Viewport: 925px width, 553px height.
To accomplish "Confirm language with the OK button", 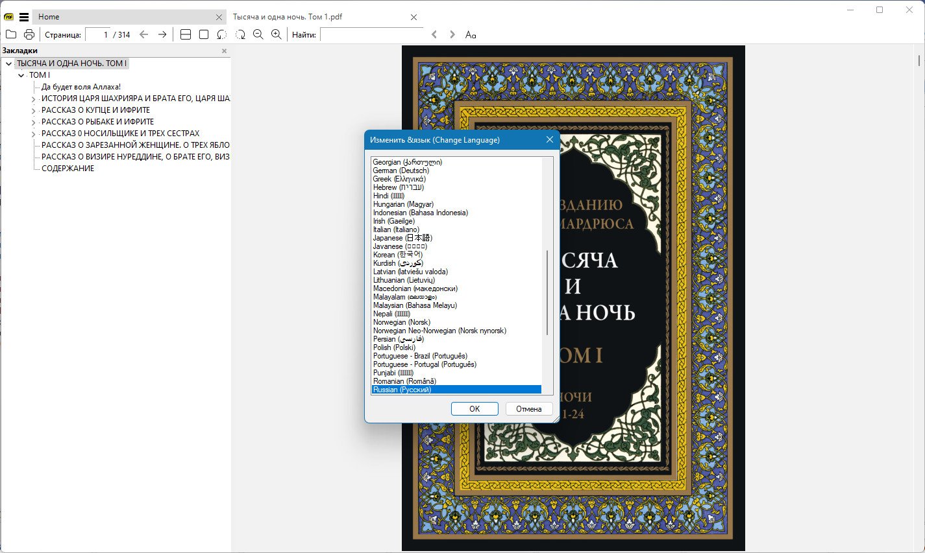I will pyautogui.click(x=475, y=408).
